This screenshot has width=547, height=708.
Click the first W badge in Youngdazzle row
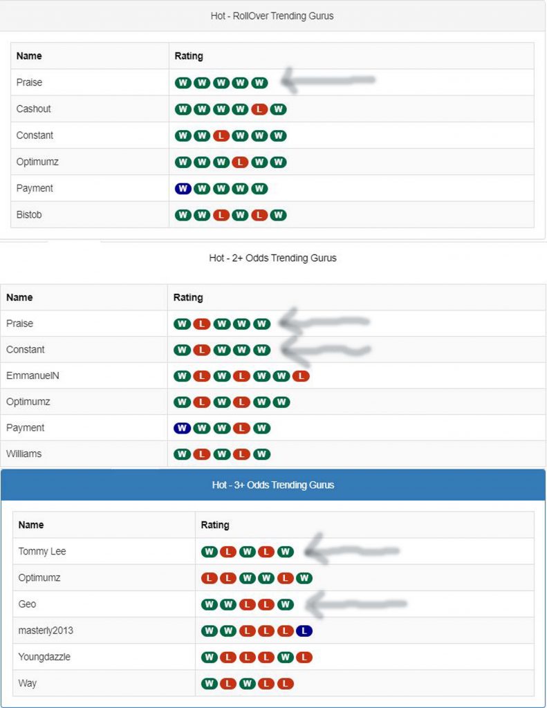pos(209,658)
